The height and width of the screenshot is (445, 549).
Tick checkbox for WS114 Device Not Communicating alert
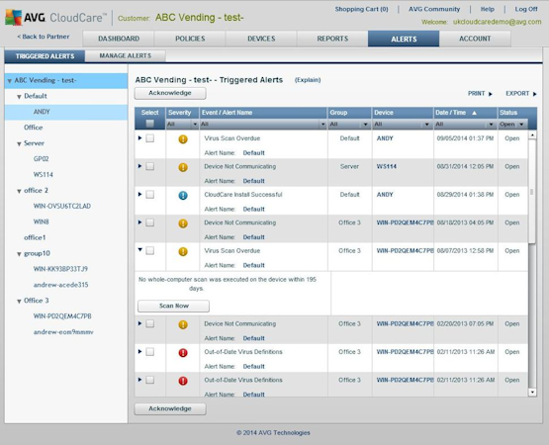[149, 166]
